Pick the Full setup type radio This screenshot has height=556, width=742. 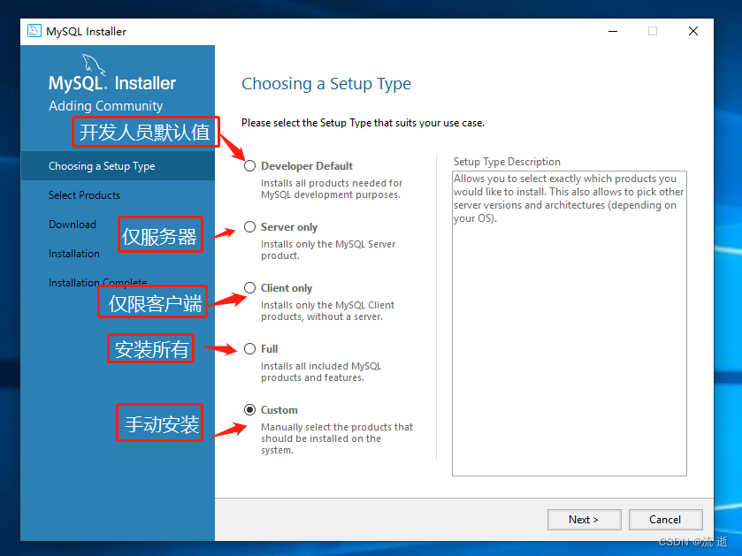point(250,349)
